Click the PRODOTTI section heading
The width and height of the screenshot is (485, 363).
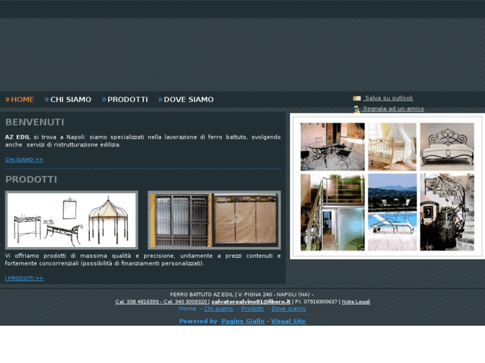click(x=31, y=179)
